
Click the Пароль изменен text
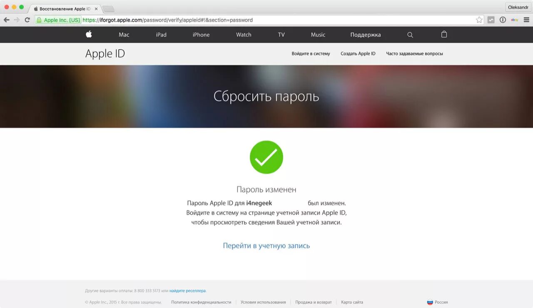pos(266,189)
